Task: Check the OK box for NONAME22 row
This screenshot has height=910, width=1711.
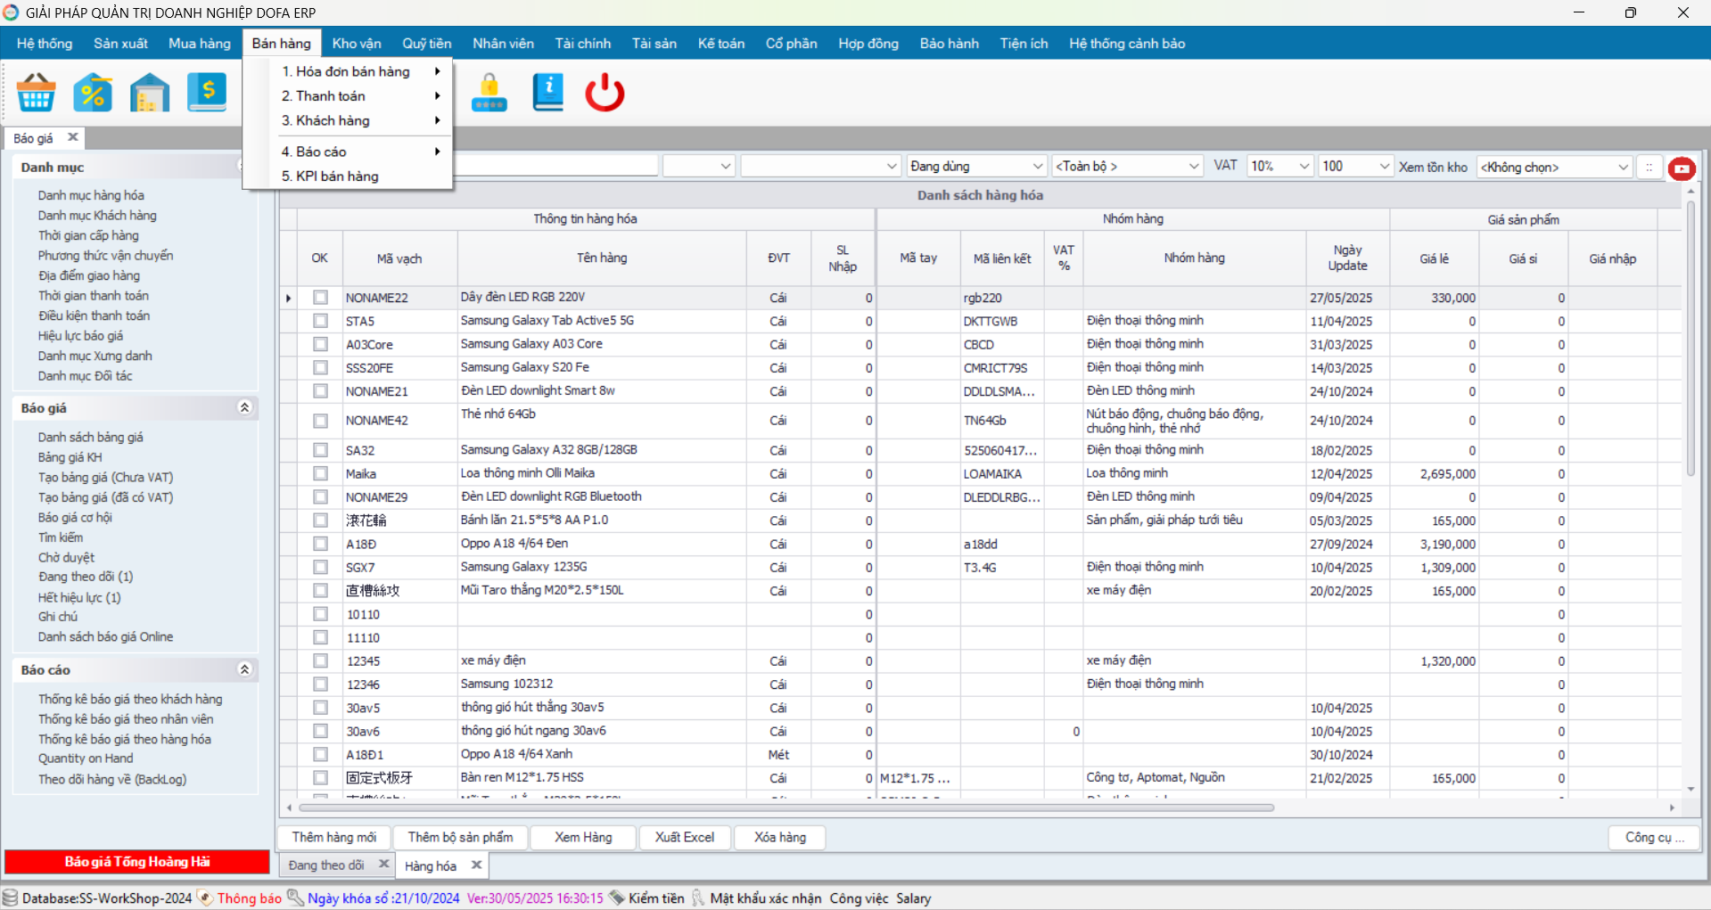Action: (x=320, y=298)
